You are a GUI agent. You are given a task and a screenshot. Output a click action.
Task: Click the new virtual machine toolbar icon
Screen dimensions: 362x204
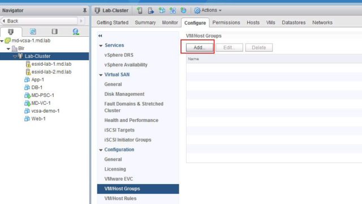pyautogui.click(x=162, y=10)
